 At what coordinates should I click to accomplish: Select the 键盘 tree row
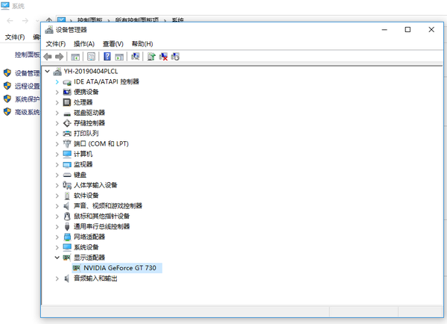[80, 175]
